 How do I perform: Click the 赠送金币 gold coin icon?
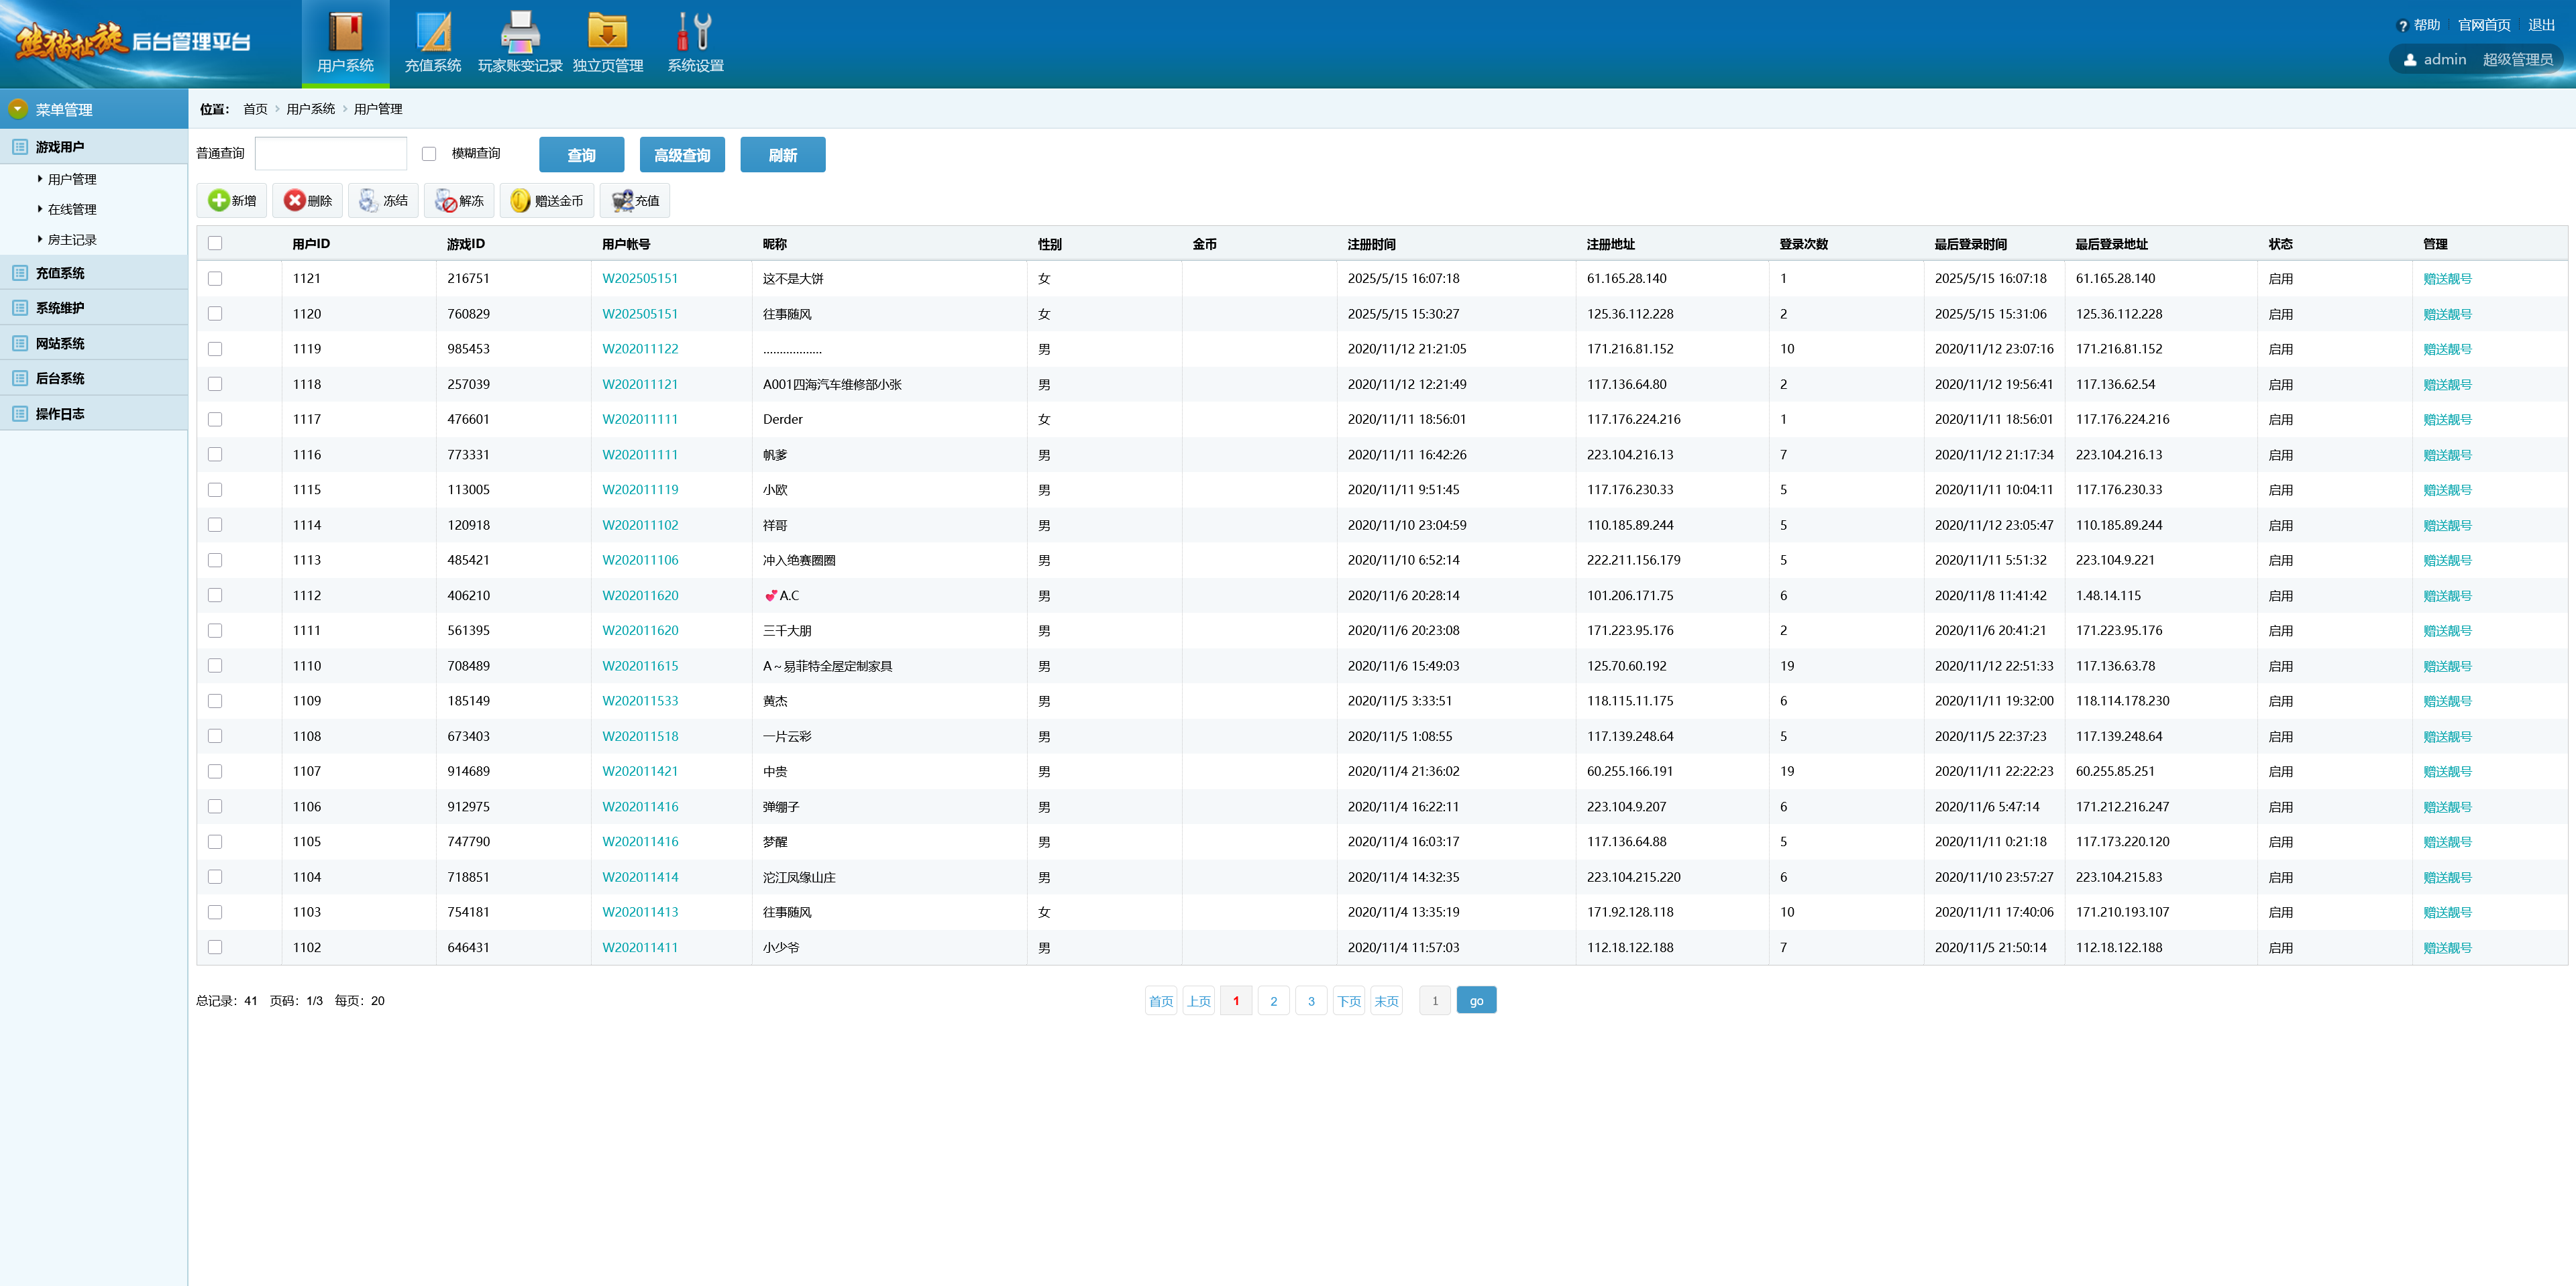pos(520,201)
